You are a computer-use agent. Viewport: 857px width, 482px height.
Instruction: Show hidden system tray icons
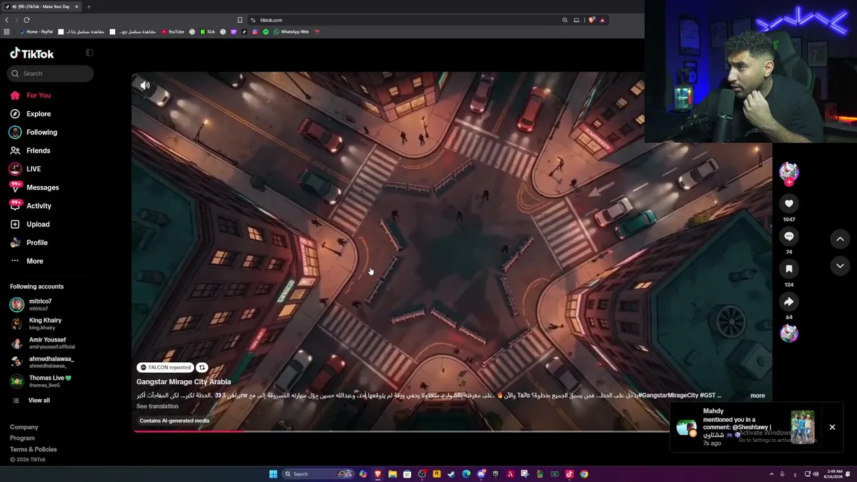771,474
